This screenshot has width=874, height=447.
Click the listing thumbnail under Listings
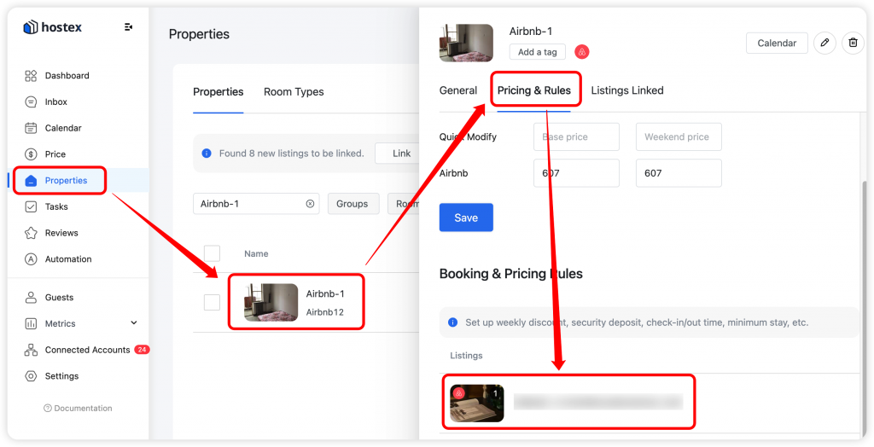[x=477, y=403]
